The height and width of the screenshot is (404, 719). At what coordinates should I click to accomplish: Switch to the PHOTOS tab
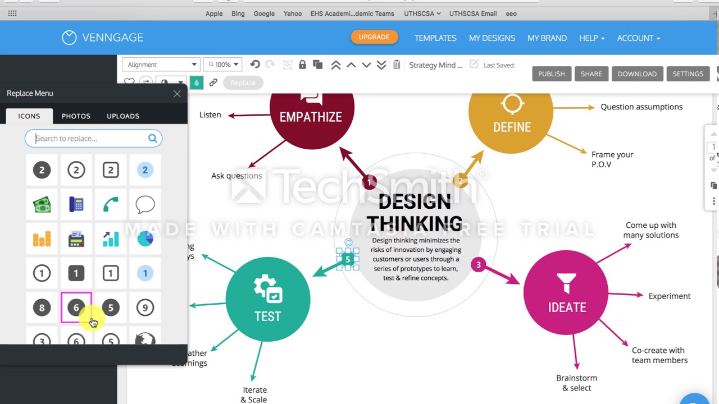[76, 116]
